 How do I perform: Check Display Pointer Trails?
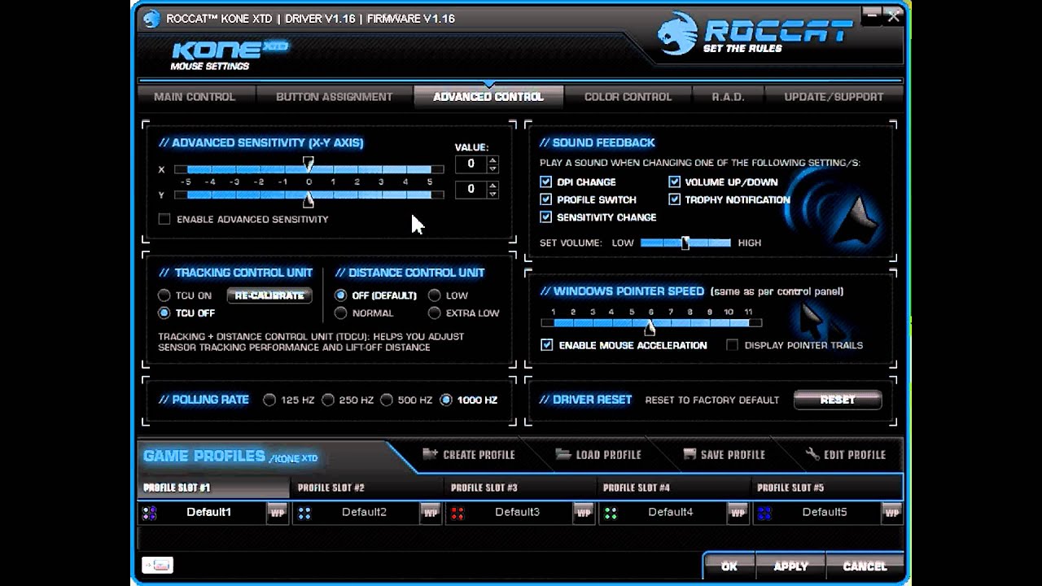[732, 345]
